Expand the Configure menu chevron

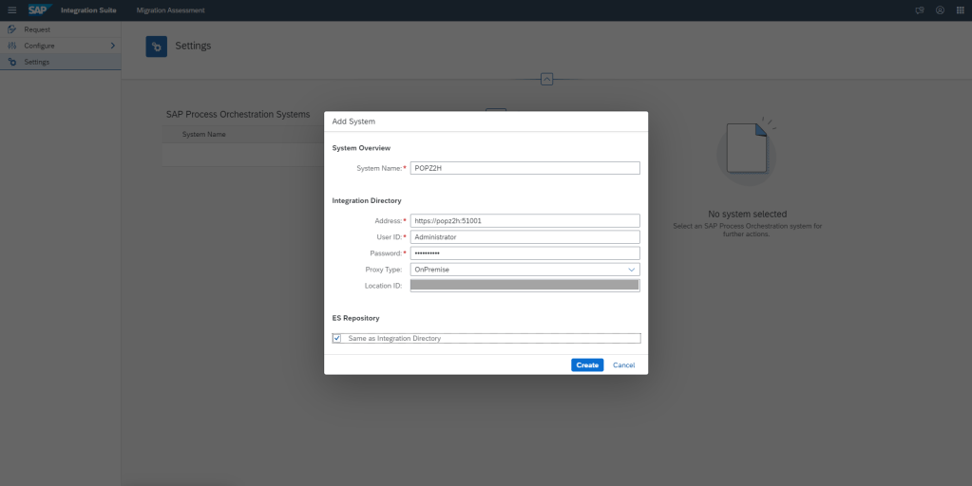(x=112, y=46)
